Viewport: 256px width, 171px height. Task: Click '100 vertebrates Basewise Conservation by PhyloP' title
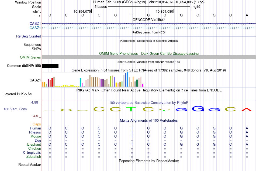coord(149,103)
